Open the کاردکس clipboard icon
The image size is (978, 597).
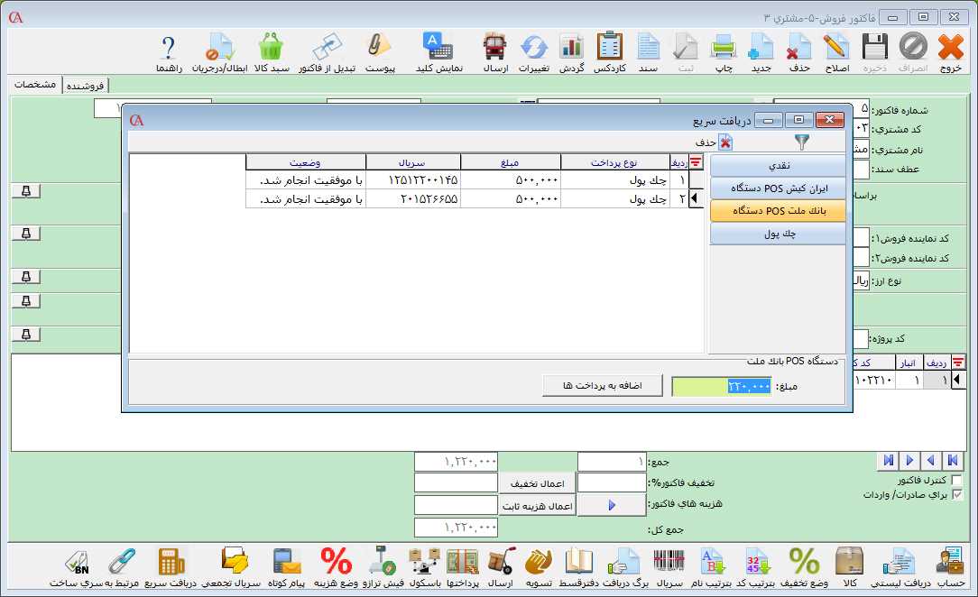click(610, 51)
